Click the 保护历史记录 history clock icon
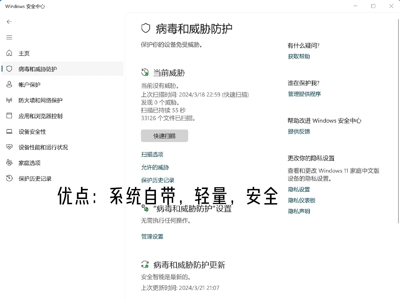Viewport: 400px width, 300px height. click(9, 178)
